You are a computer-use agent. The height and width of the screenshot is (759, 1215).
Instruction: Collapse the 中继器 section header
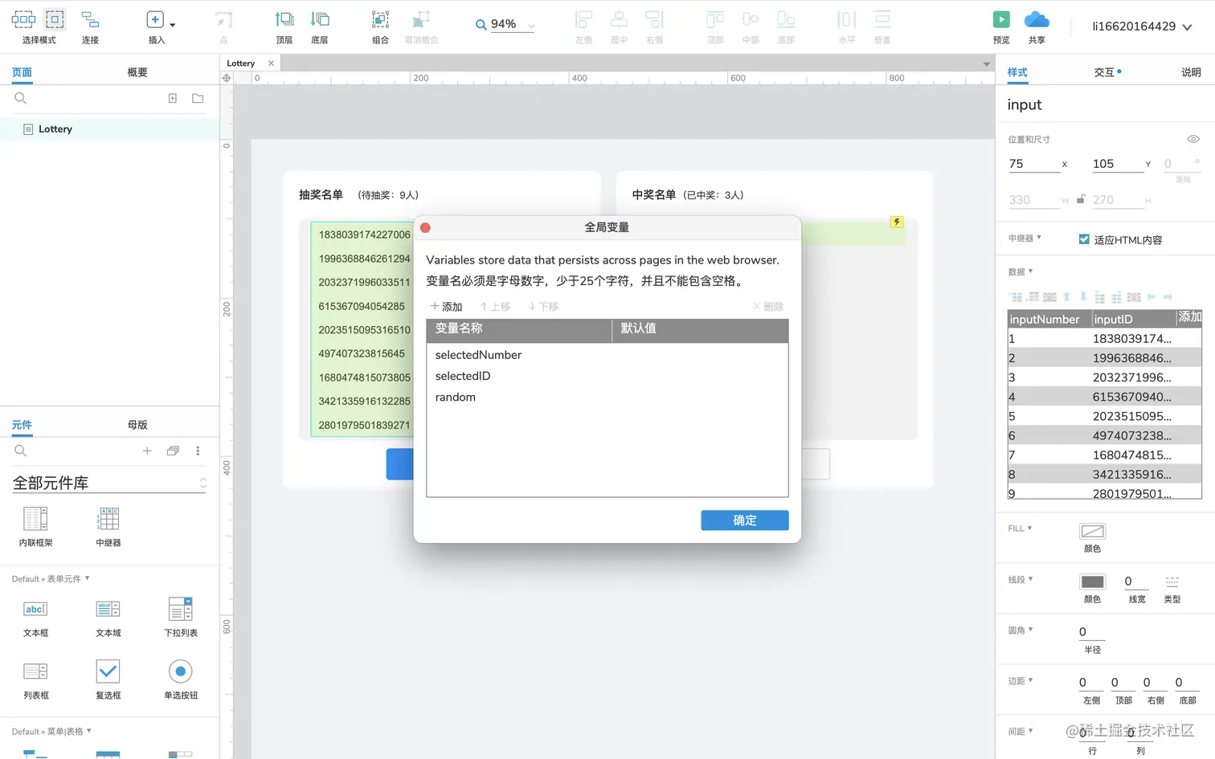1025,238
